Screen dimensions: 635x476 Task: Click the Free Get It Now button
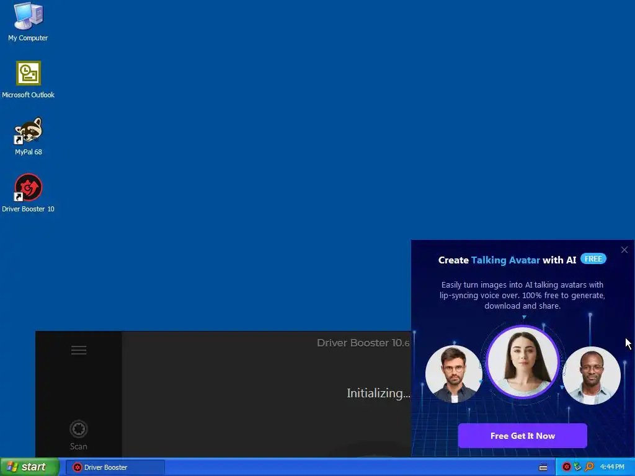pyautogui.click(x=522, y=436)
